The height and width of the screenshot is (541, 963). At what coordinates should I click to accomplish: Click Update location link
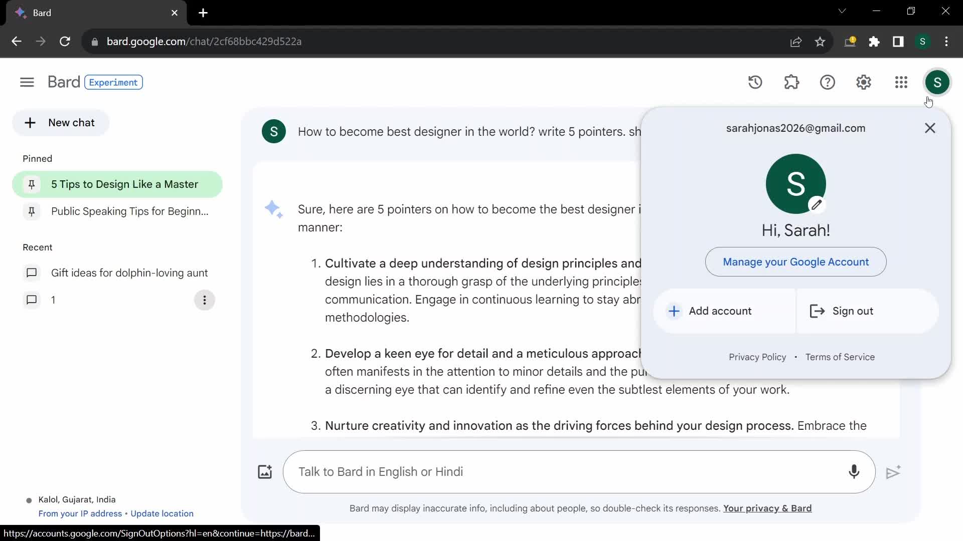click(162, 514)
